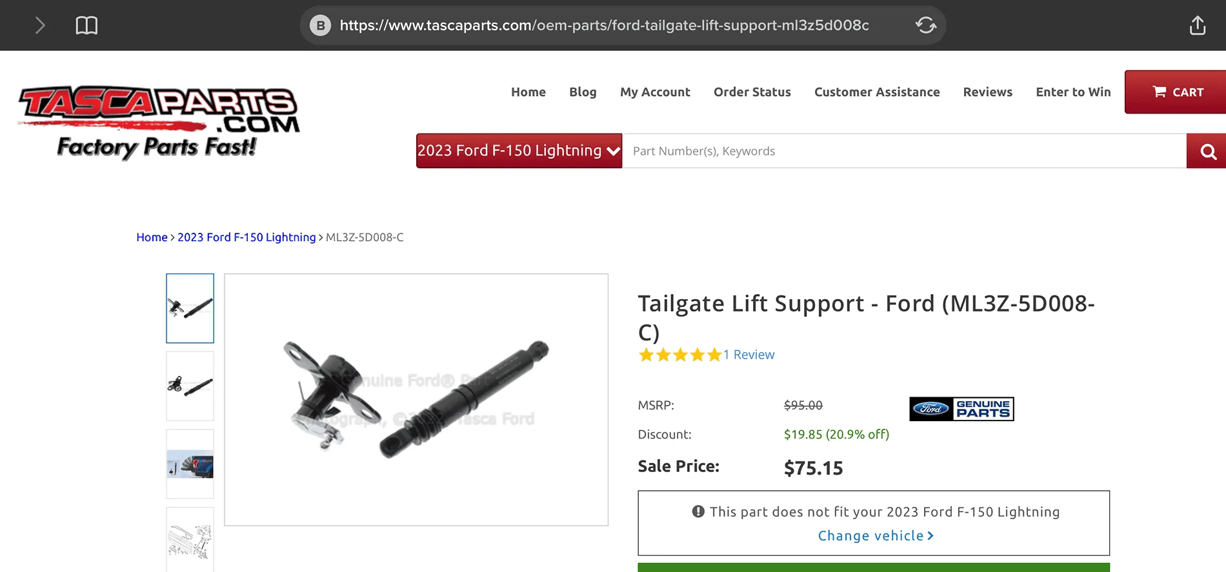Click the Ford Genuine Parts badge

click(961, 408)
